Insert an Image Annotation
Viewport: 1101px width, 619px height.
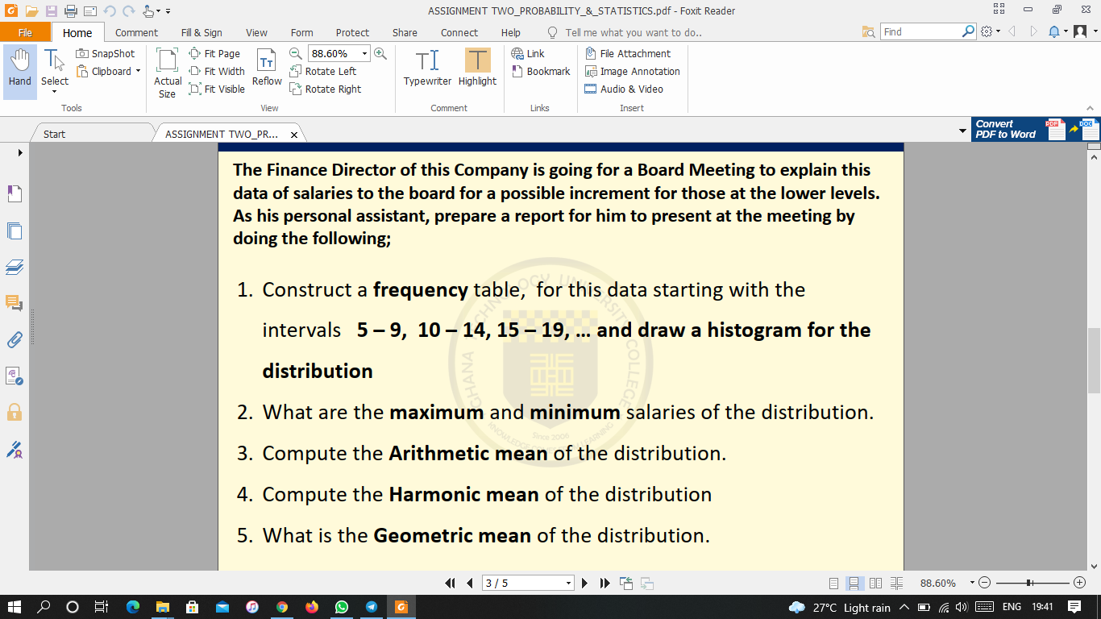tap(632, 71)
